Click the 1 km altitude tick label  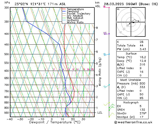click(97, 108)
